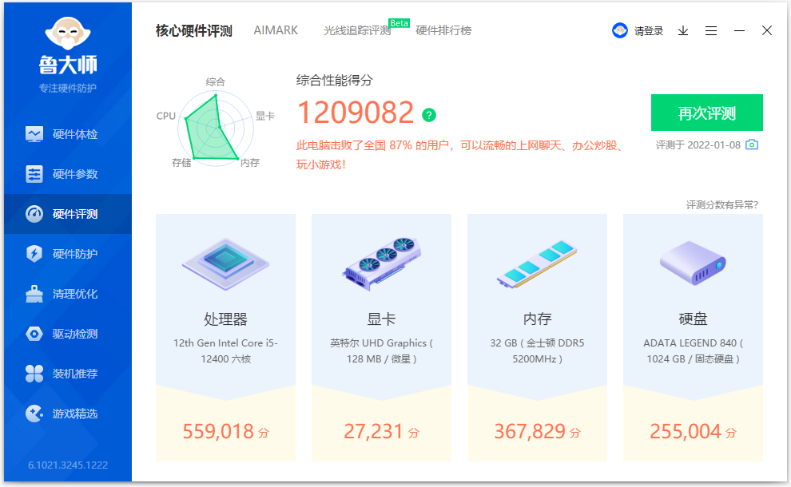Click the download arrow icon in title bar
Viewport: 791px width, 487px height.
(682, 30)
